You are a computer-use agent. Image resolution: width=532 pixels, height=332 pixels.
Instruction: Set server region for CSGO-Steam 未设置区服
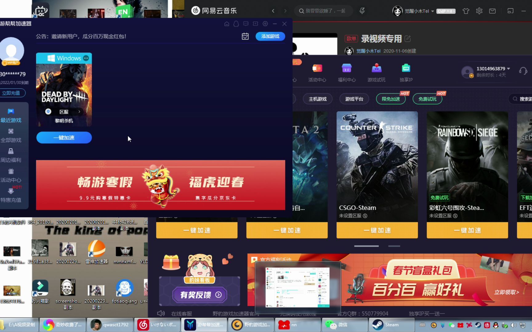click(353, 216)
